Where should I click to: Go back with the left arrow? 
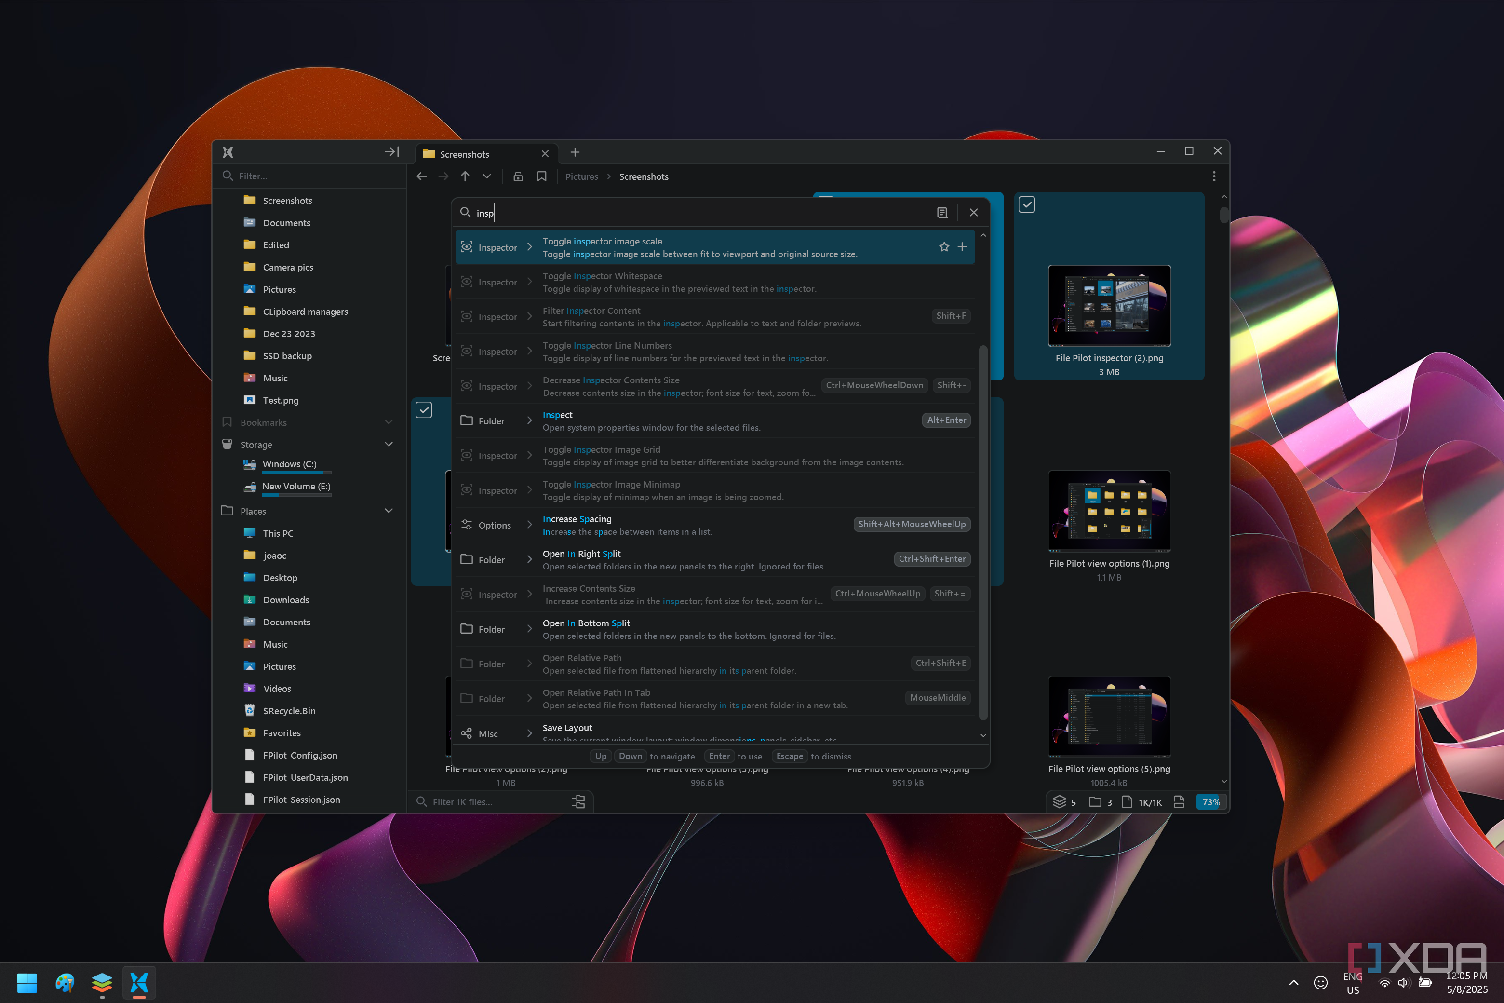[421, 176]
